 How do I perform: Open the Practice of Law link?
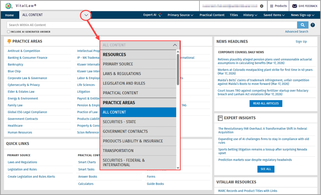(x=87, y=112)
